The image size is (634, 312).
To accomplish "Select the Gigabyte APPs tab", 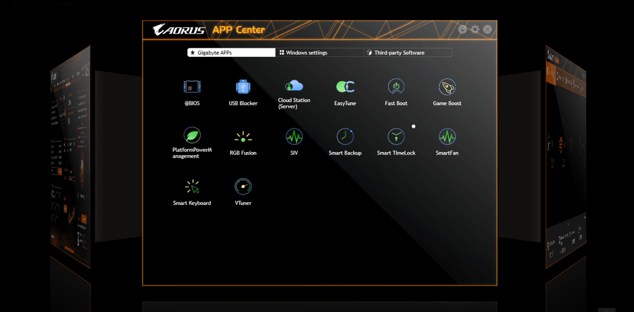I will (x=231, y=53).
